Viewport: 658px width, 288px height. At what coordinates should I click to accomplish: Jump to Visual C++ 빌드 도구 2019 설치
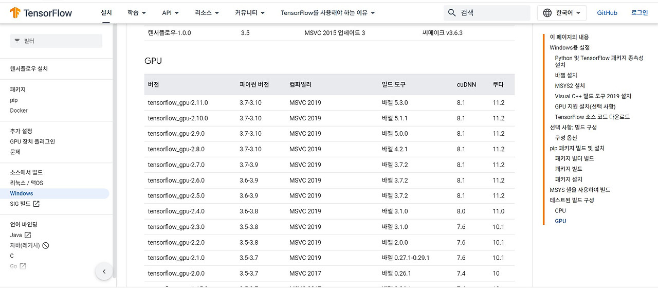(x=593, y=96)
